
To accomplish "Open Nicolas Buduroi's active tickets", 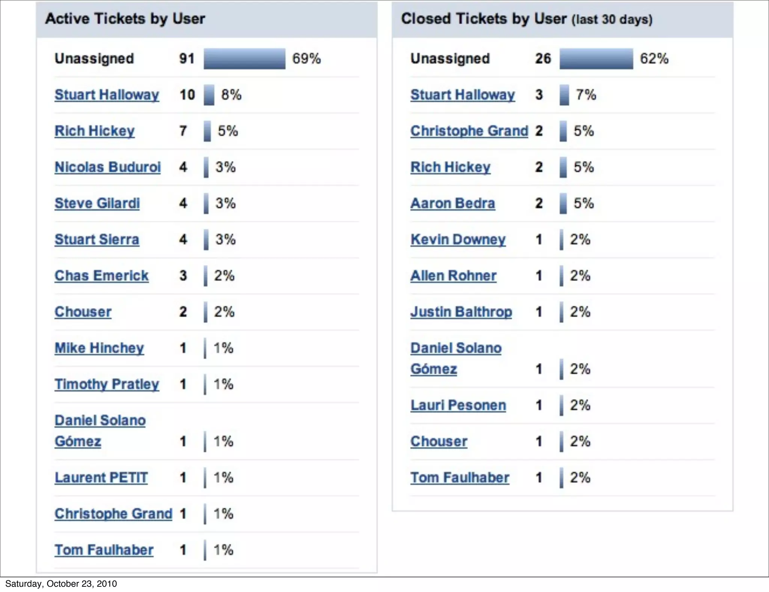I will click(107, 167).
